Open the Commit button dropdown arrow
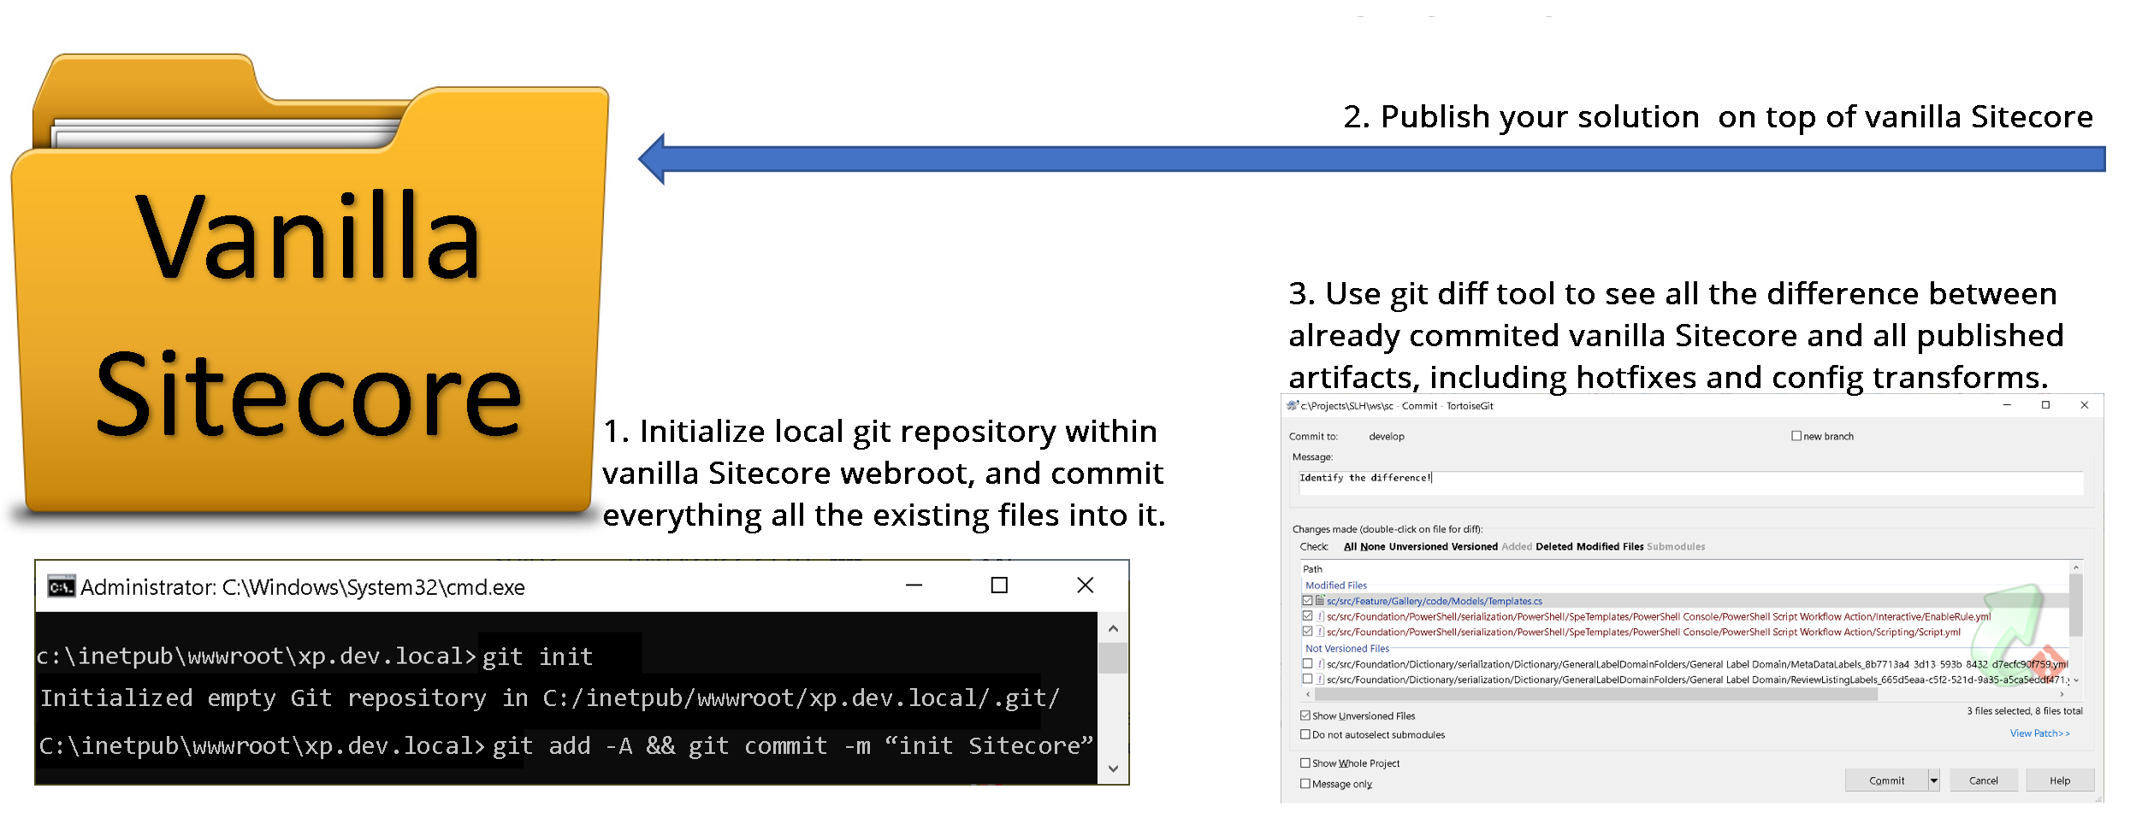The image size is (2148, 830). point(1933,780)
